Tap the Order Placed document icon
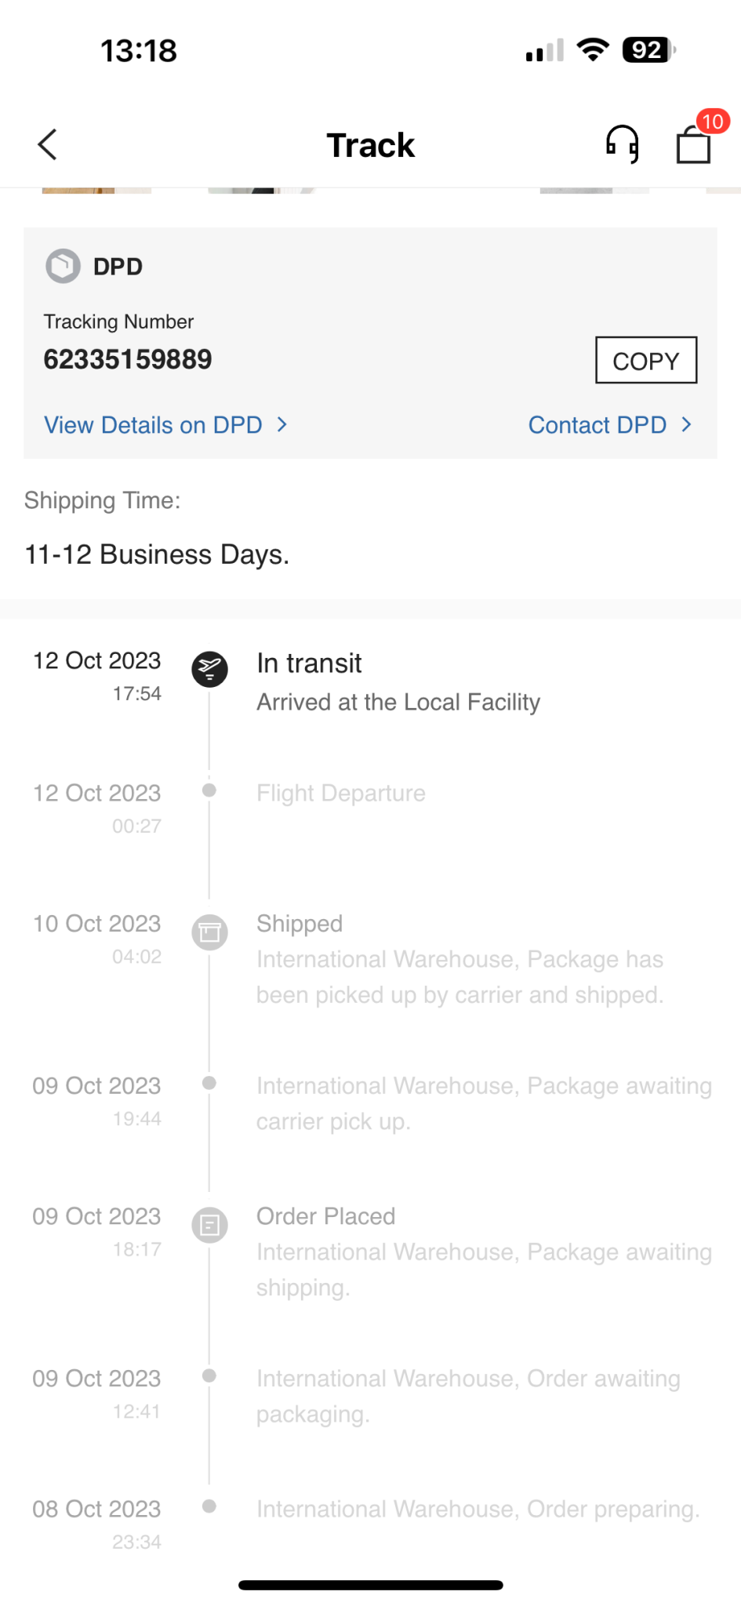 pyautogui.click(x=209, y=1225)
